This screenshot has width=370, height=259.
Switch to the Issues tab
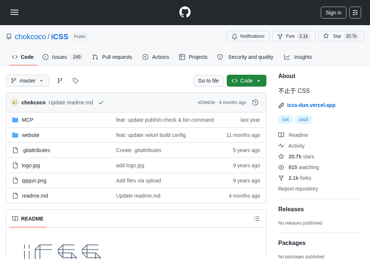coord(63,57)
